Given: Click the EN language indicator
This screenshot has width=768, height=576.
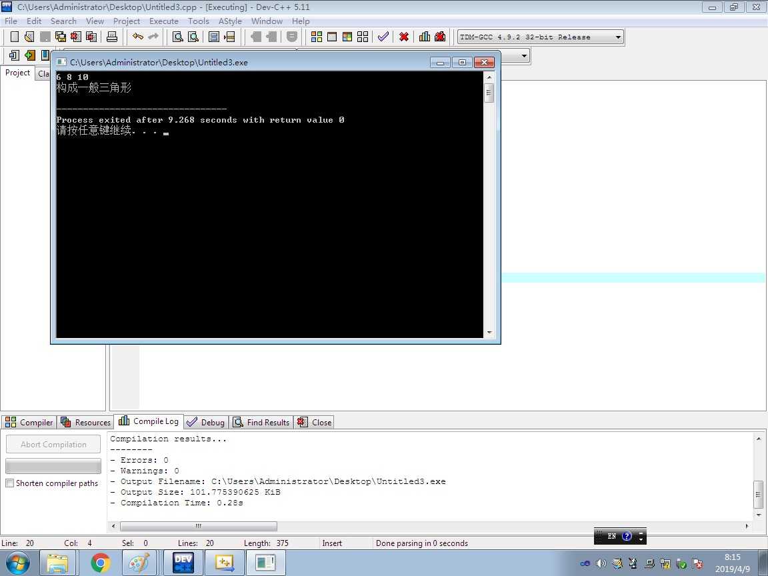Looking at the screenshot, I should coord(612,536).
